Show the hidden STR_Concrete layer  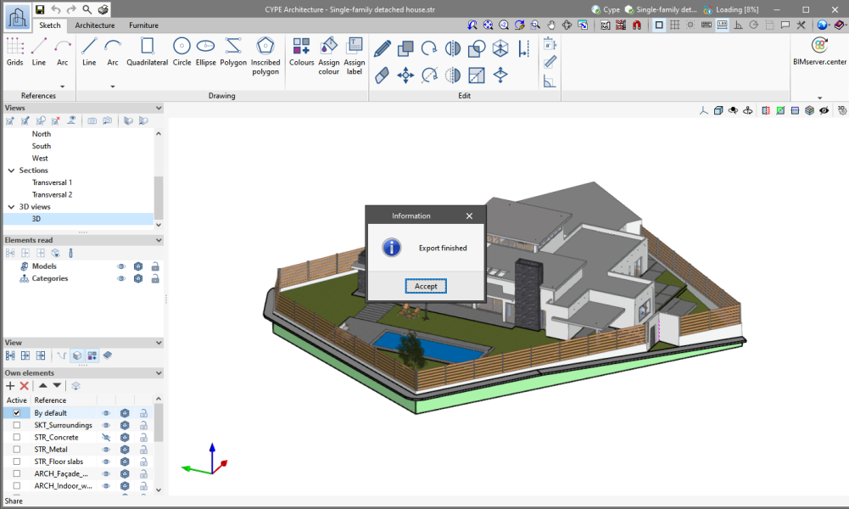(107, 438)
